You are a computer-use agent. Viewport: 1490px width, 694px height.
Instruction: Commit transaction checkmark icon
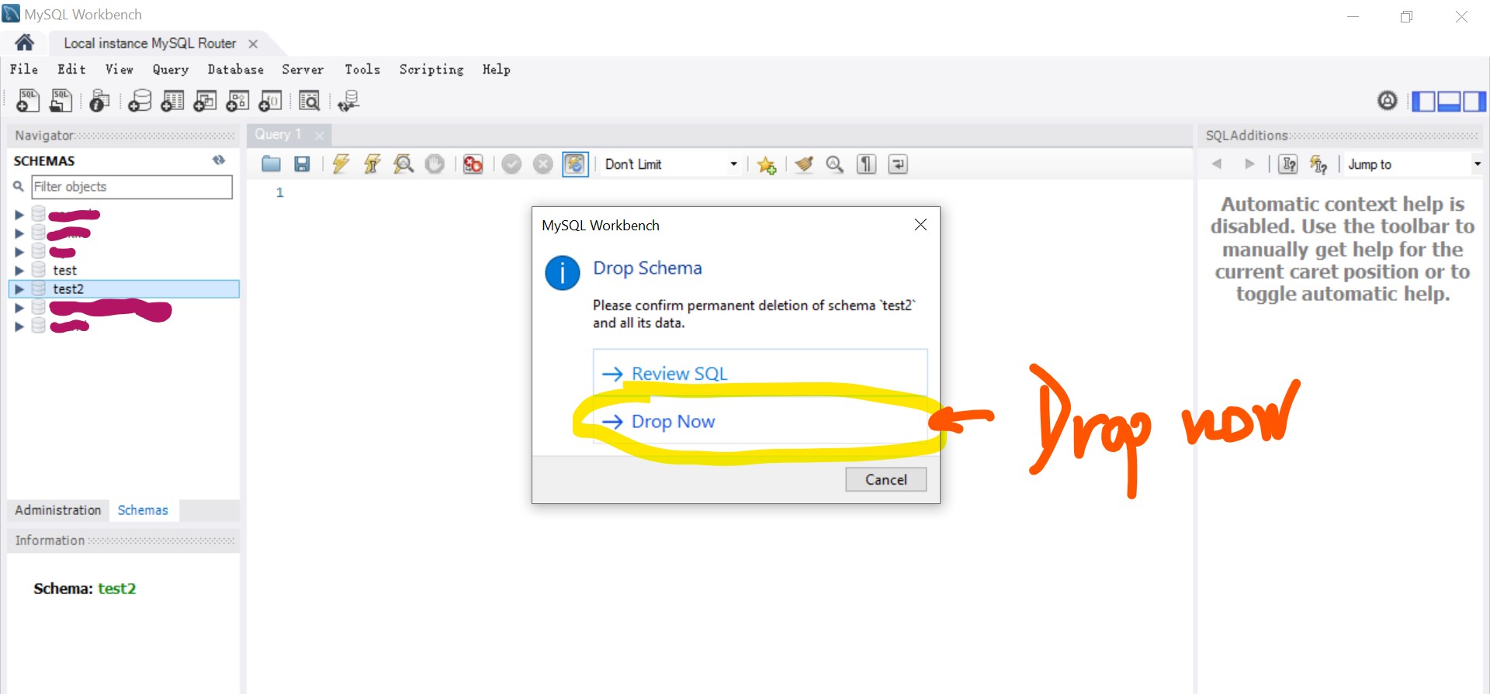click(511, 164)
